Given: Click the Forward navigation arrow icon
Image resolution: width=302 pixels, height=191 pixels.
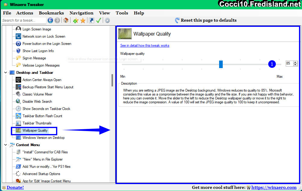Looking at the screenshot, I should [x=57, y=20].
